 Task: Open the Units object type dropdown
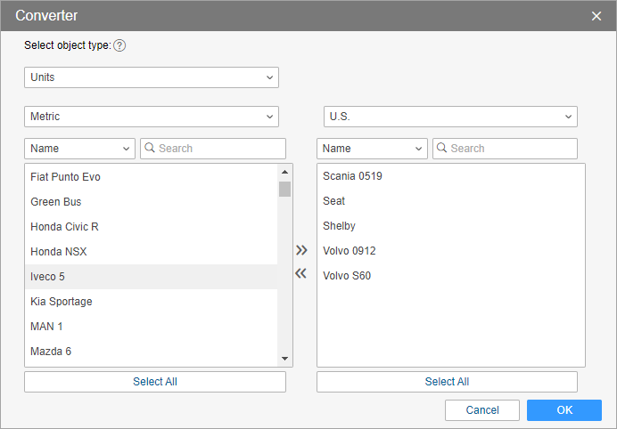coord(152,77)
